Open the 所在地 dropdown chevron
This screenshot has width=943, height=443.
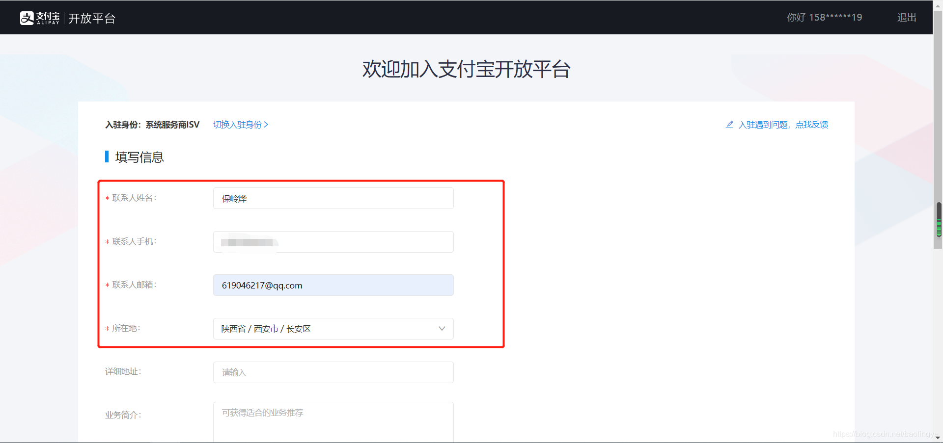(x=441, y=329)
